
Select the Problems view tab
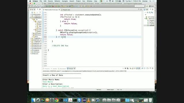point(47,69)
